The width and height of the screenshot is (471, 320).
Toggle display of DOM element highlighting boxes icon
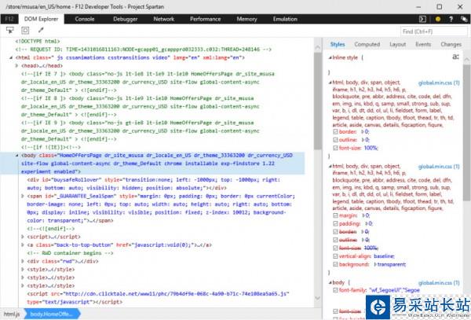pos(25,30)
